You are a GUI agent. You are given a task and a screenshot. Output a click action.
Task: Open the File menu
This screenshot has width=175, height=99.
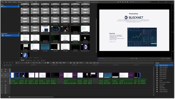2,2
